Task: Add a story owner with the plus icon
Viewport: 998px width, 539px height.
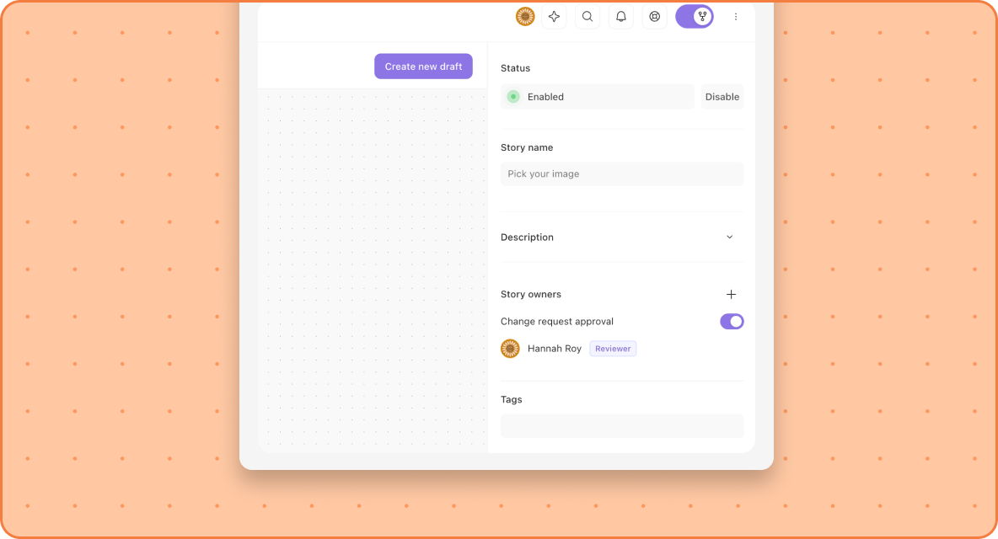Action: [732, 294]
